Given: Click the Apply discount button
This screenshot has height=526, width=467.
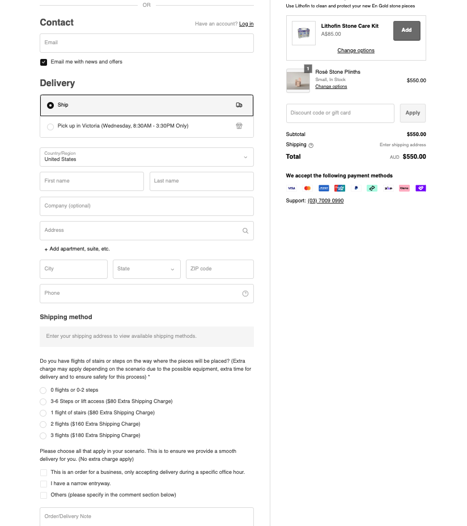Looking at the screenshot, I should tap(413, 113).
